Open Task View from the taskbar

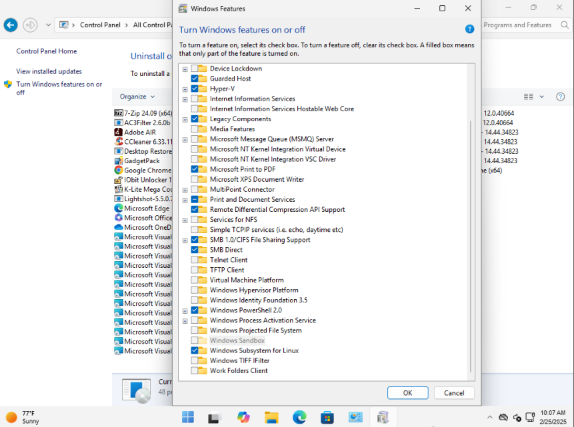[215, 417]
